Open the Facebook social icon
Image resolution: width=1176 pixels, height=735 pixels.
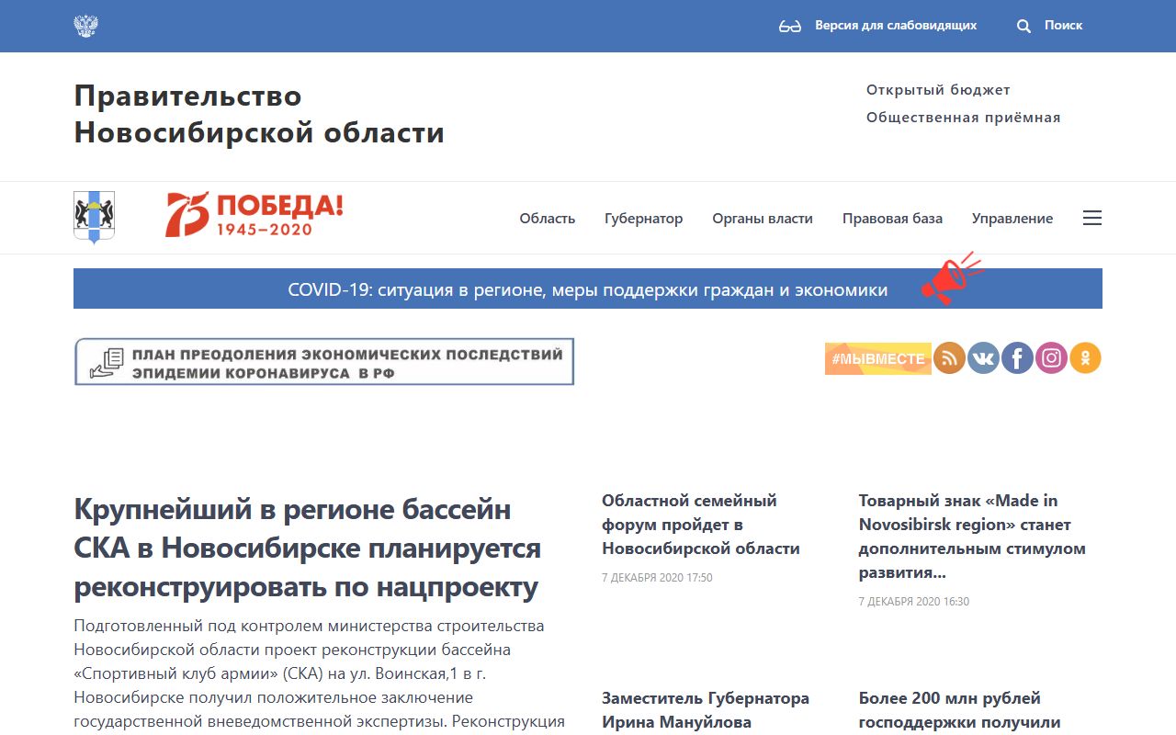coord(1017,358)
